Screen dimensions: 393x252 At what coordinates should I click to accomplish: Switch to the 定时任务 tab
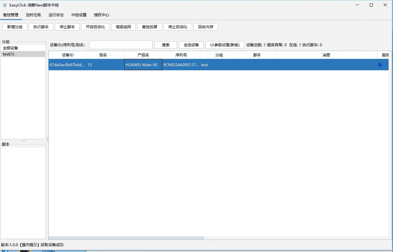[x=33, y=15]
